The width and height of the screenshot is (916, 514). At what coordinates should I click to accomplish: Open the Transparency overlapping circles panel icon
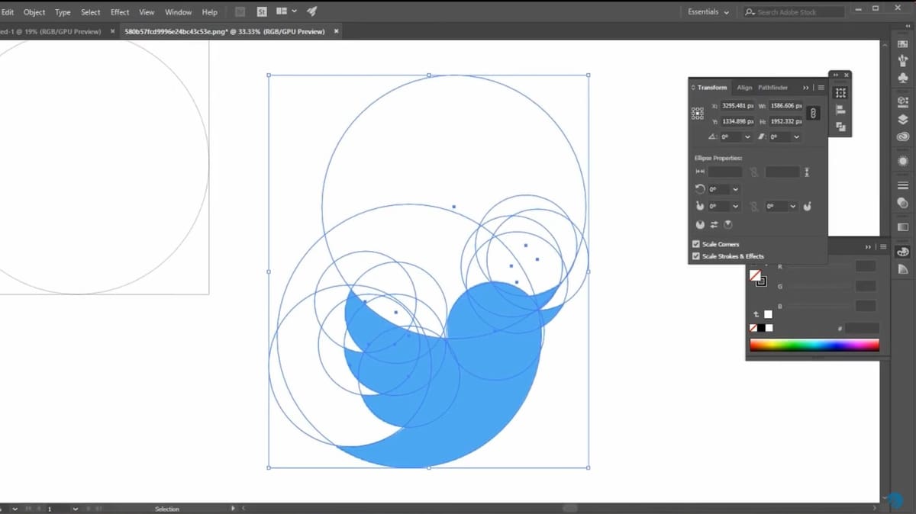pyautogui.click(x=903, y=203)
